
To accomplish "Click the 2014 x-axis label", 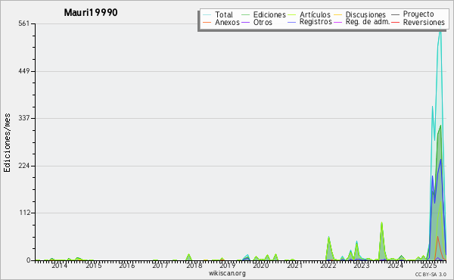I will click(59, 265).
